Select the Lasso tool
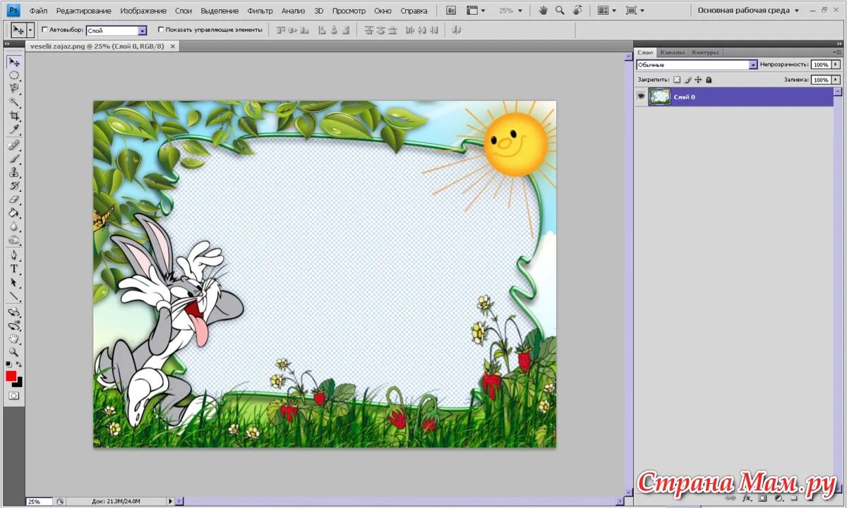 point(14,89)
